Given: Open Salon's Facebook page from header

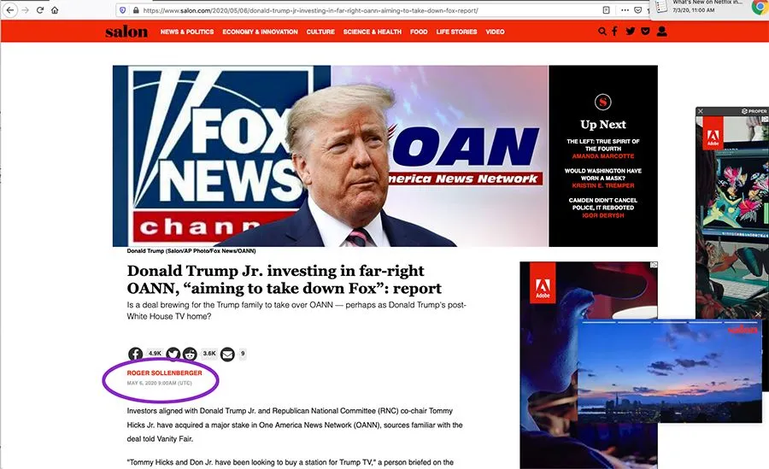Looking at the screenshot, I should [x=614, y=32].
